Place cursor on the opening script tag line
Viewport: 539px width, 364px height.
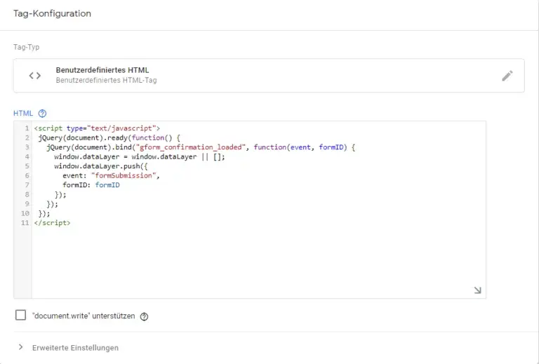97,128
